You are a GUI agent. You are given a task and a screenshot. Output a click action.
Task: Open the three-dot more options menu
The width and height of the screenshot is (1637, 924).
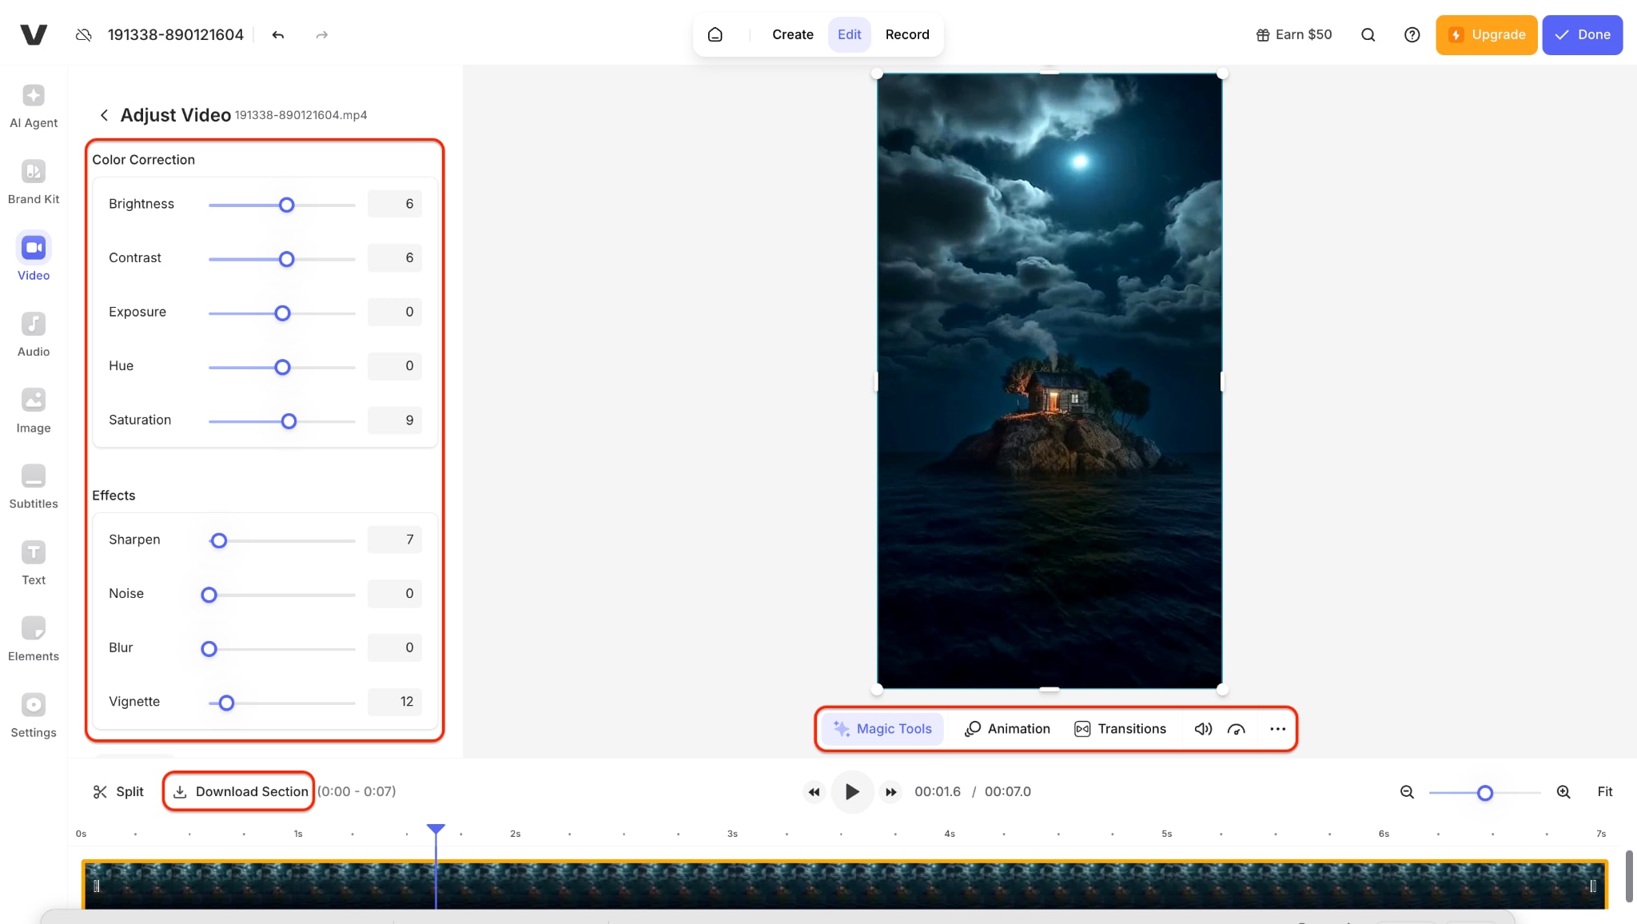click(1277, 729)
